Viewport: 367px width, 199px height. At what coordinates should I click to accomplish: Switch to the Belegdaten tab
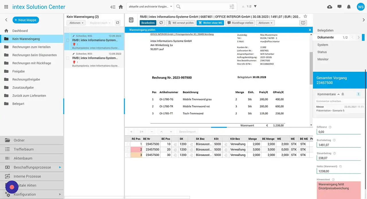(x=325, y=30)
